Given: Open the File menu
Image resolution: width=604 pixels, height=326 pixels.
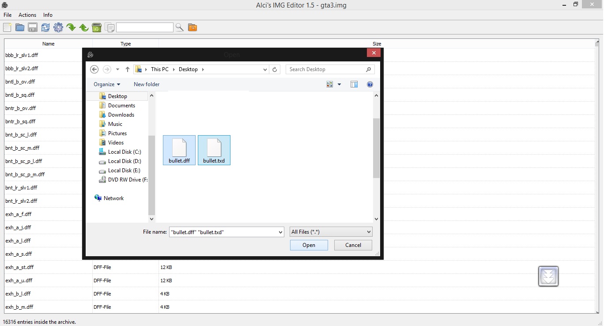Looking at the screenshot, I should 8,15.
